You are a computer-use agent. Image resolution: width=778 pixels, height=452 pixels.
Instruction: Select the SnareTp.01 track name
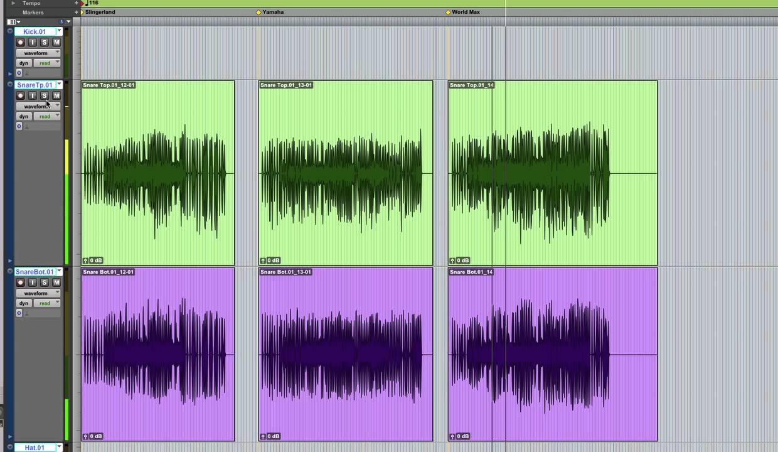(35, 85)
